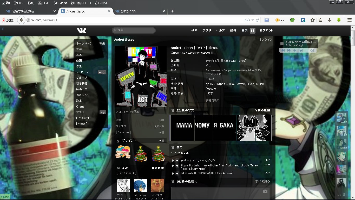Open the [ VKopt ] sidebar entry
The image size is (355, 200).
pos(82,124)
